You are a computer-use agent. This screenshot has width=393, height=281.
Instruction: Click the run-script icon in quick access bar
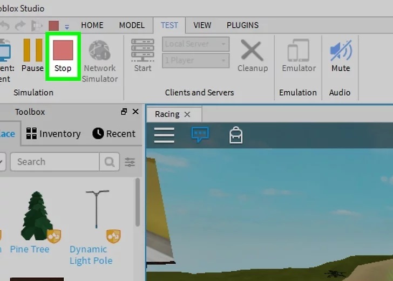(37, 25)
